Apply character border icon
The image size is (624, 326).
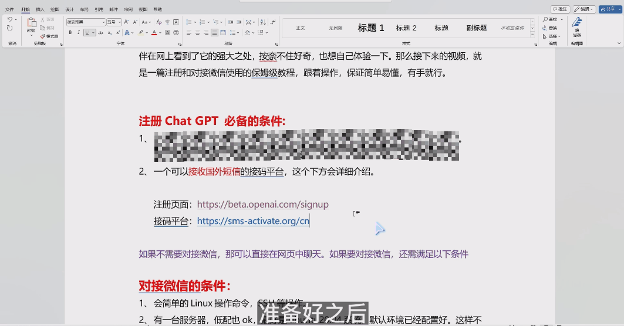176,22
